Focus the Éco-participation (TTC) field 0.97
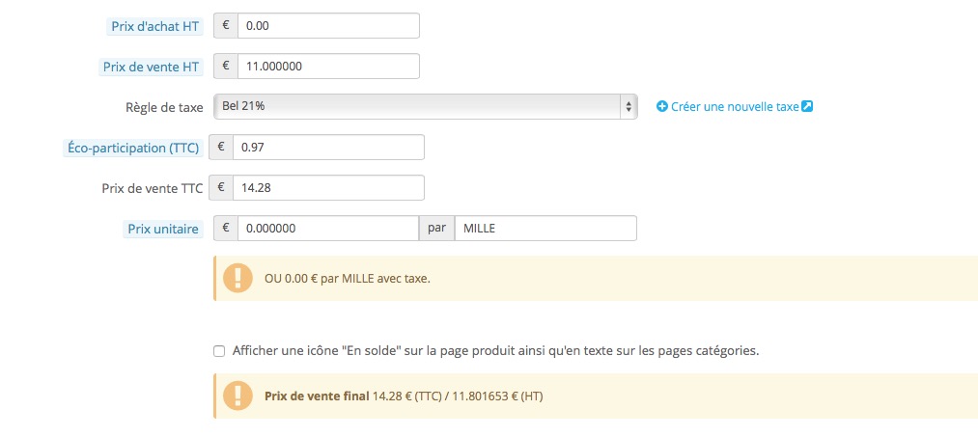The height and width of the screenshot is (437, 978). pos(328,148)
